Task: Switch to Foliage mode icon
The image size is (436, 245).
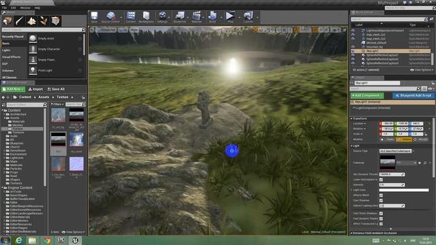Action: click(x=44, y=21)
